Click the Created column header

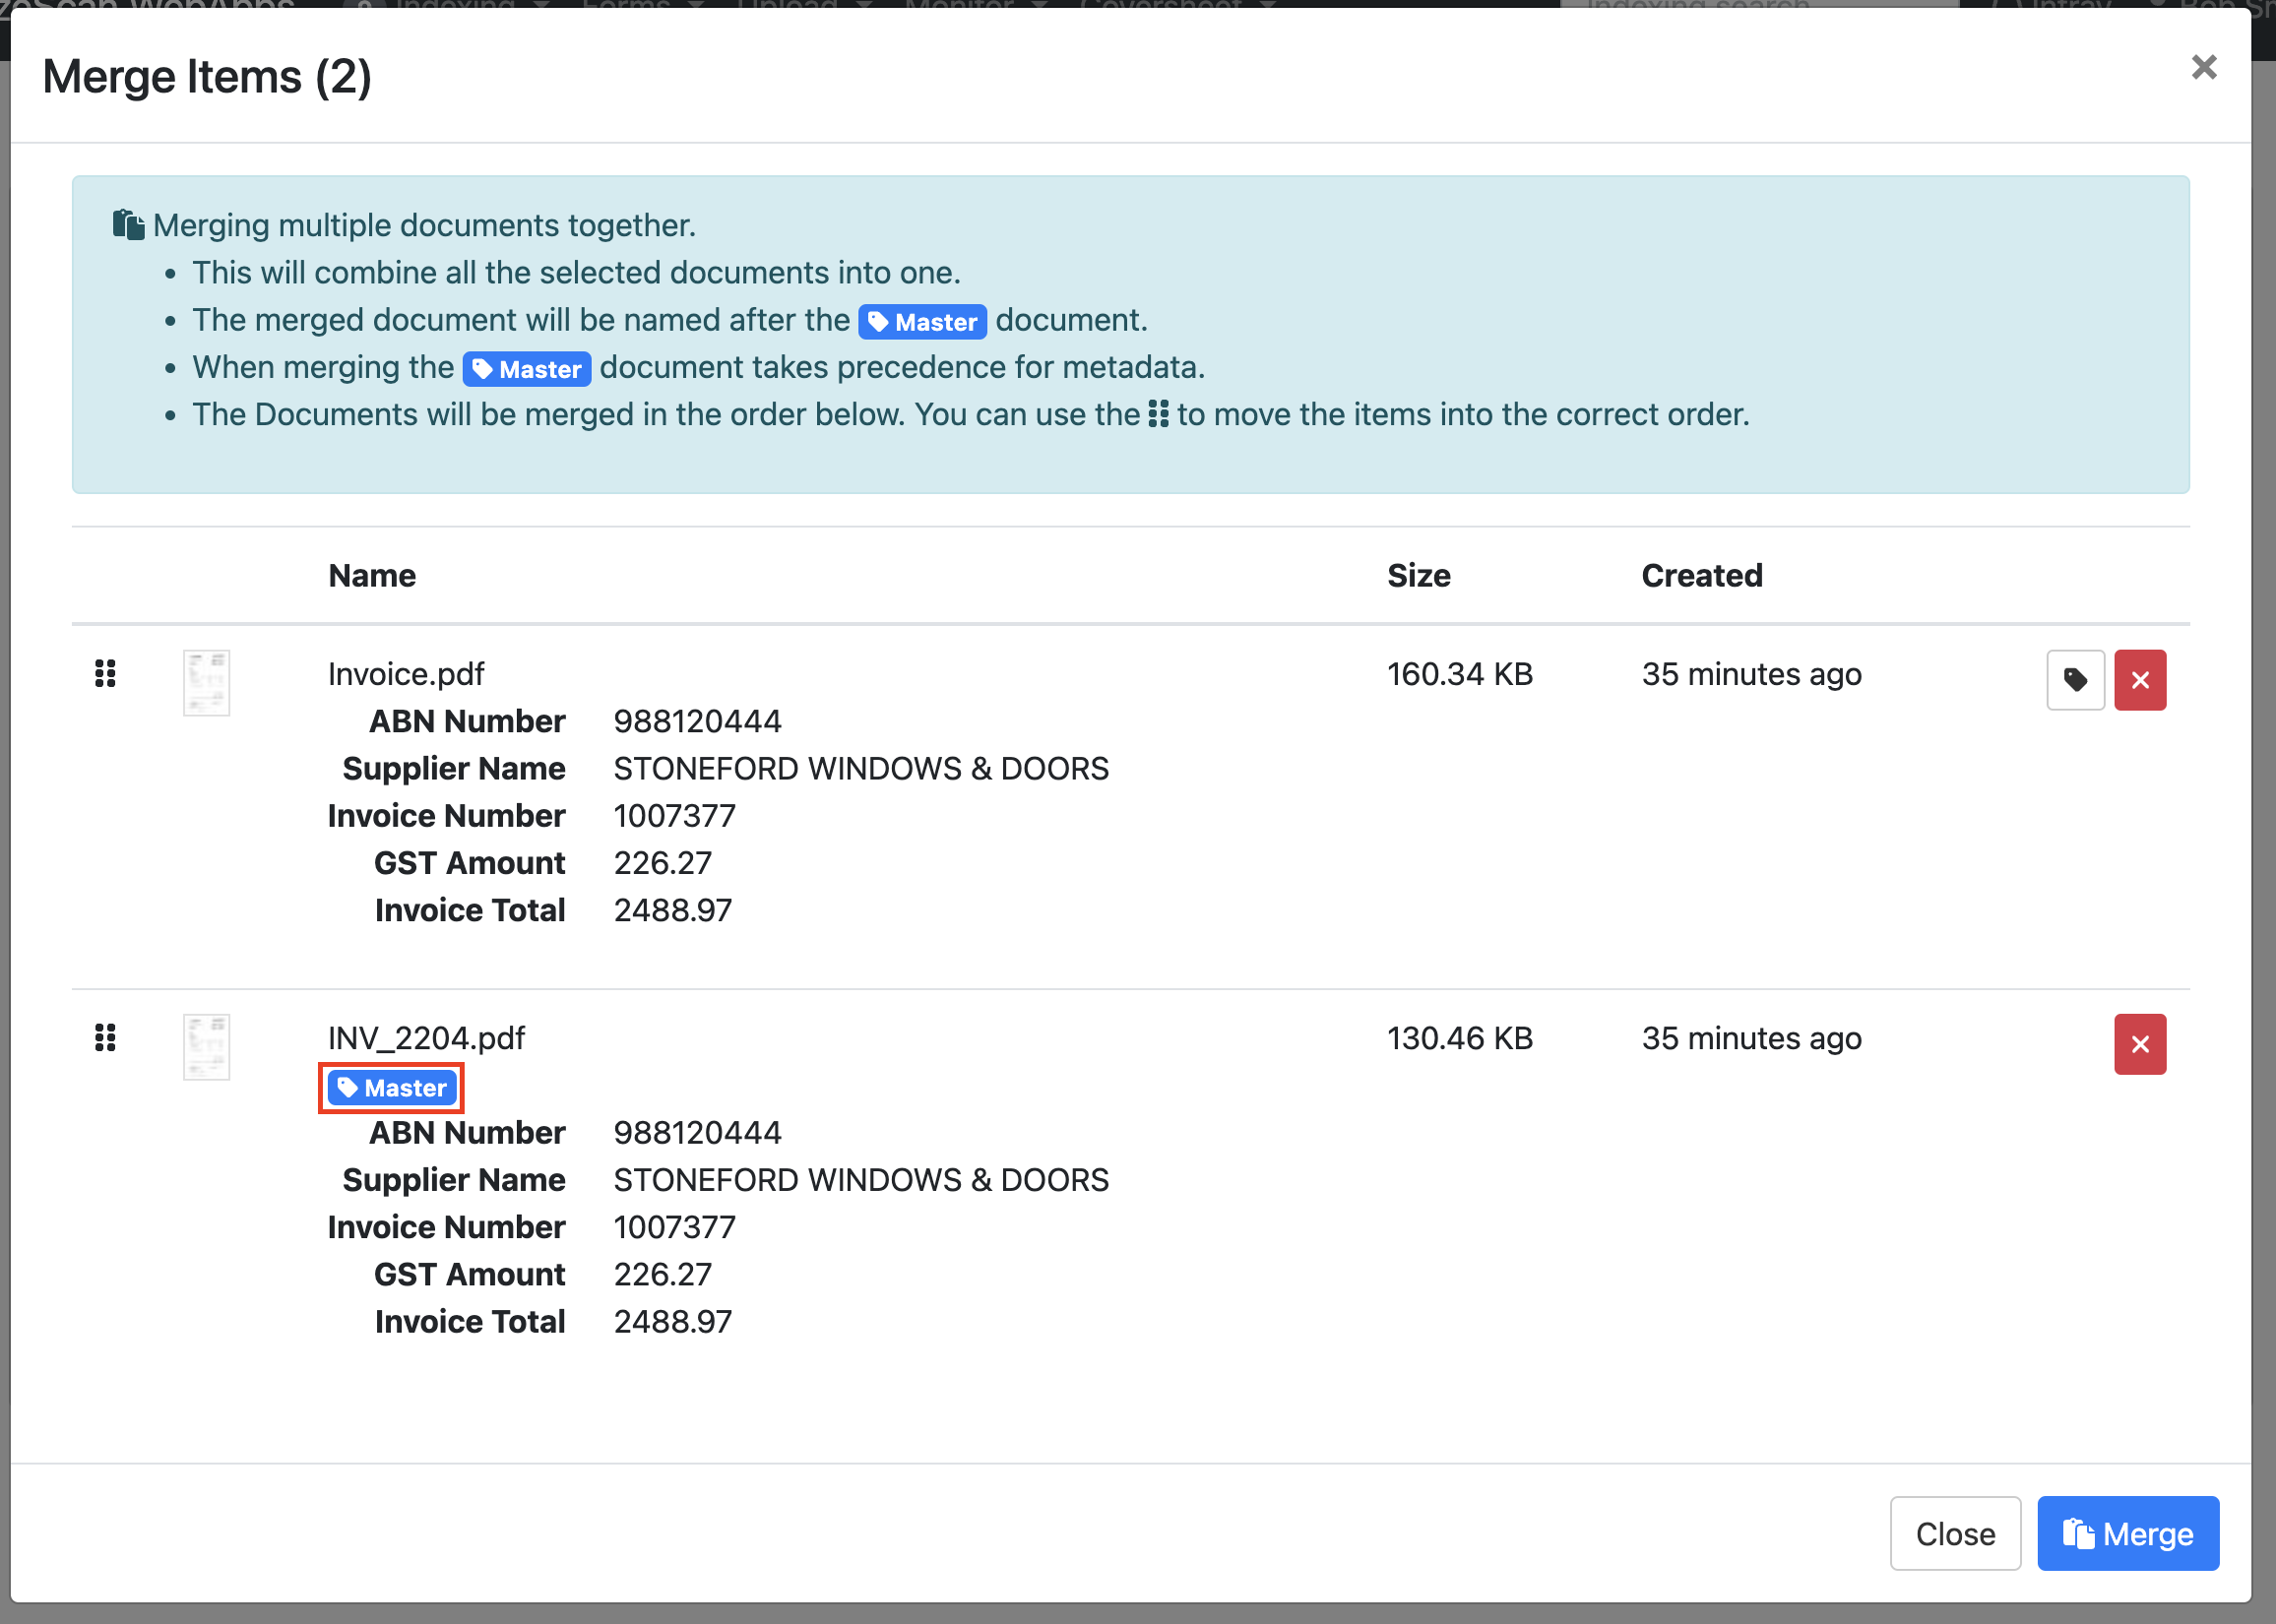click(1701, 576)
